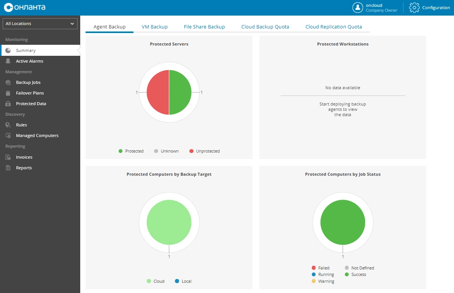Select the File Share Backup tab
This screenshot has width=454, height=293.
point(204,27)
